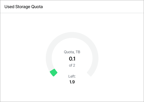Image resolution: width=144 pixels, height=102 pixels.
Task: Click the "Left:" label below the gauge
Action: pos(72,76)
